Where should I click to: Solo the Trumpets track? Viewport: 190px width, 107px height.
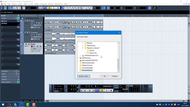(29, 32)
